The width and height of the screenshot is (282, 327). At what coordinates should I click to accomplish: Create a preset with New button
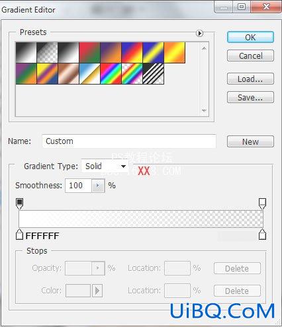click(x=250, y=141)
